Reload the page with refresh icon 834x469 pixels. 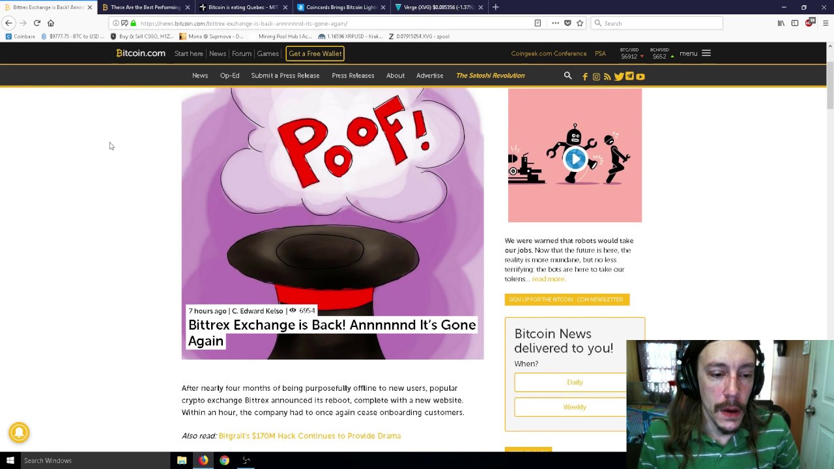(x=36, y=23)
